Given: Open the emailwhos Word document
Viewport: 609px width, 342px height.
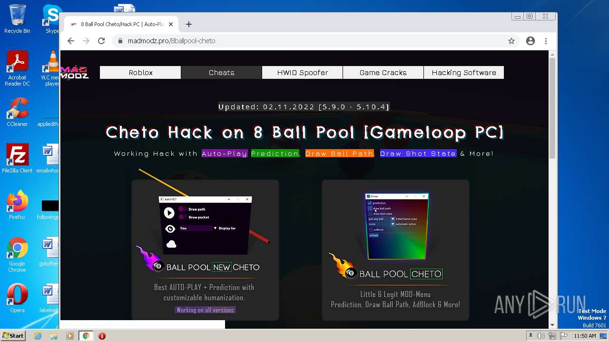Looking at the screenshot, I should pyautogui.click(x=48, y=159).
